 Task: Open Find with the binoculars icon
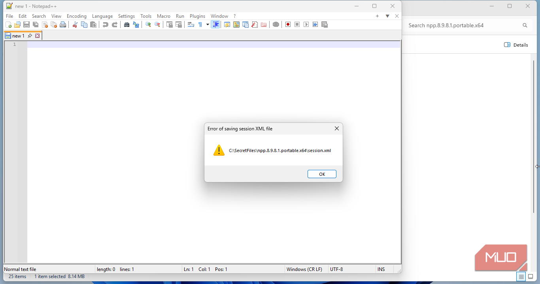(x=127, y=24)
